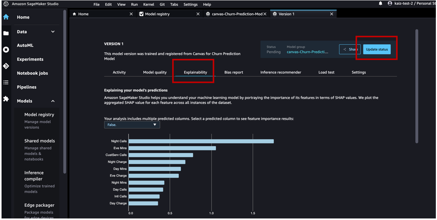Image resolution: width=437 pixels, height=220 pixels.
Task: Open Model registry under Models
Action: point(39,115)
